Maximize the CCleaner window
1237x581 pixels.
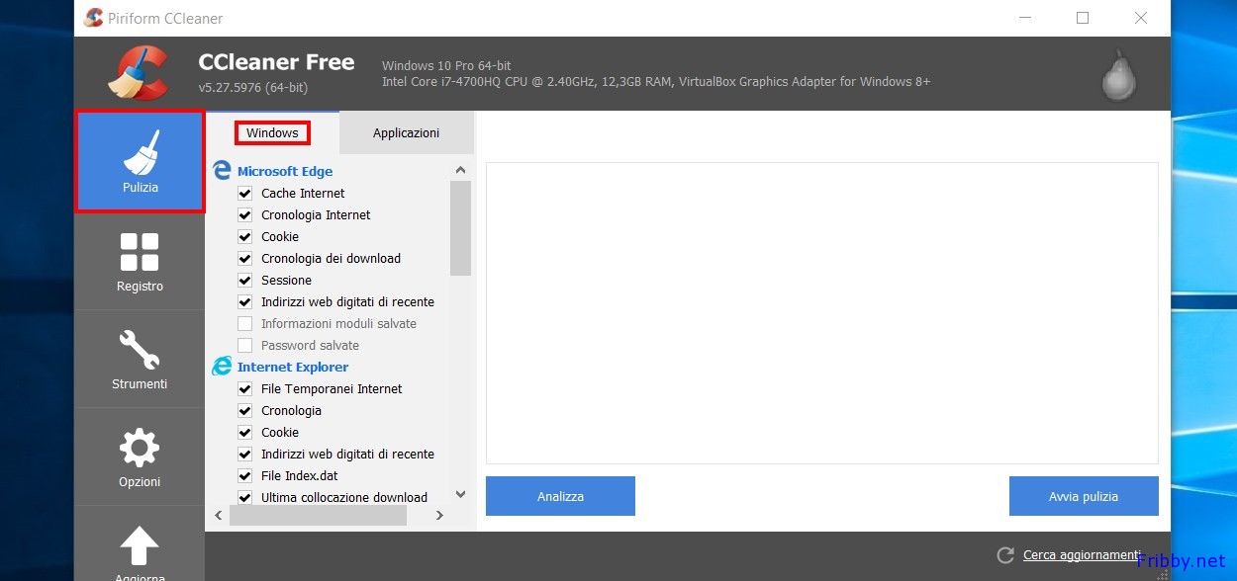[x=1083, y=18]
